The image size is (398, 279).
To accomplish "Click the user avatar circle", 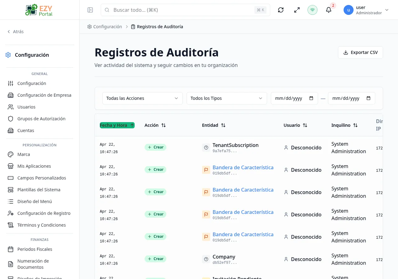I will [349, 10].
